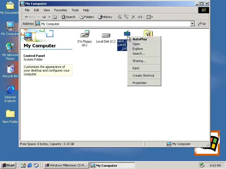This screenshot has height=169, width=226.
Task: Open the Search pane
Action: (x=68, y=17)
